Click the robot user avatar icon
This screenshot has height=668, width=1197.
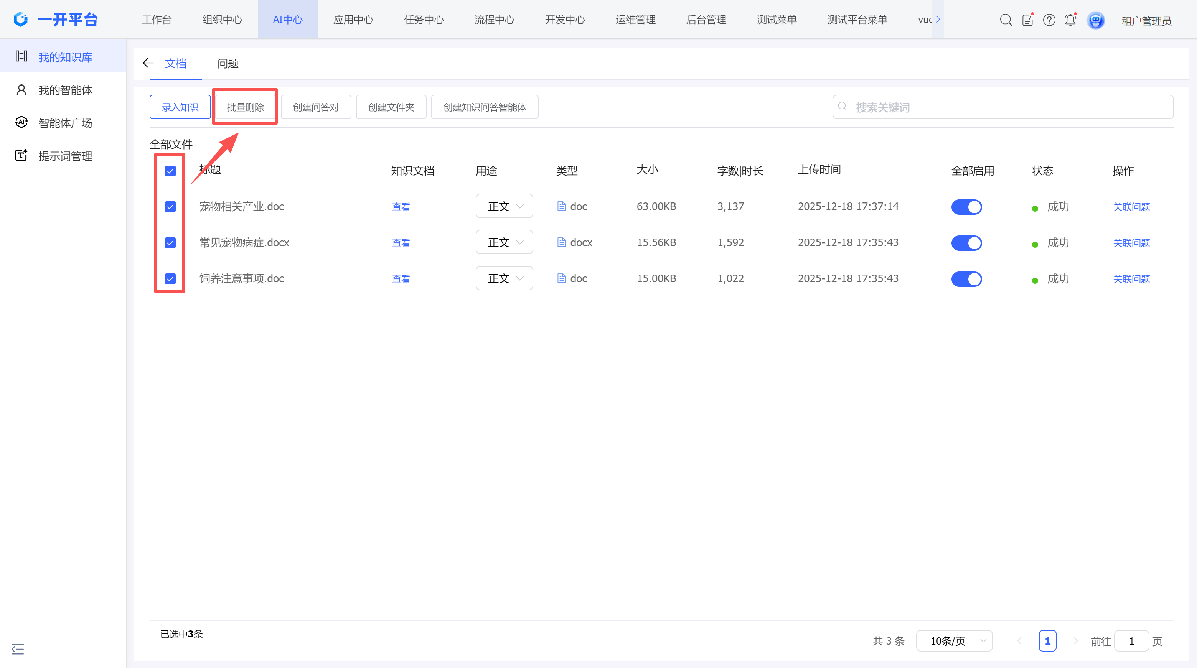pyautogui.click(x=1095, y=20)
